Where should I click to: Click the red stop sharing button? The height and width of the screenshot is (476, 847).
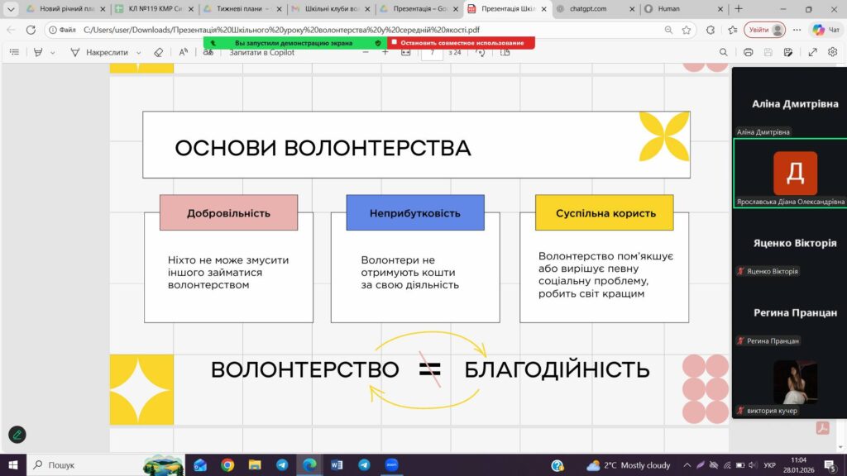[462, 43]
